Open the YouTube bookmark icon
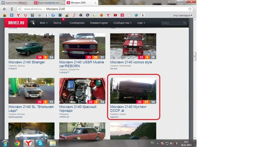Screen dimensions: 261x147 coord(115,15)
